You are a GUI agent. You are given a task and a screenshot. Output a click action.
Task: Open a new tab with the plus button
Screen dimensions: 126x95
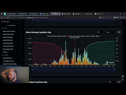tap(107, 14)
